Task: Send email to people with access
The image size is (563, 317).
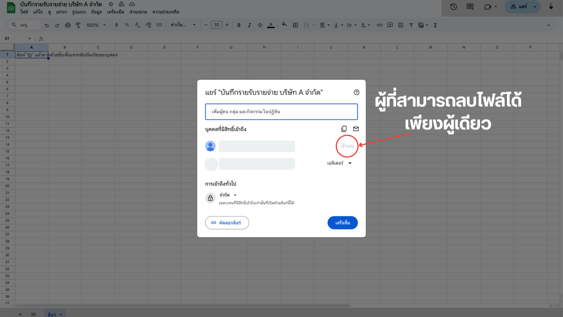Action: [x=356, y=129]
